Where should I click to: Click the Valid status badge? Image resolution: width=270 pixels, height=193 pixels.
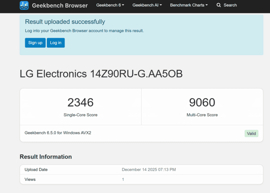[x=251, y=133]
